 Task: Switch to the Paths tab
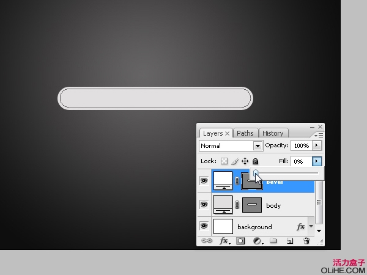(x=245, y=133)
